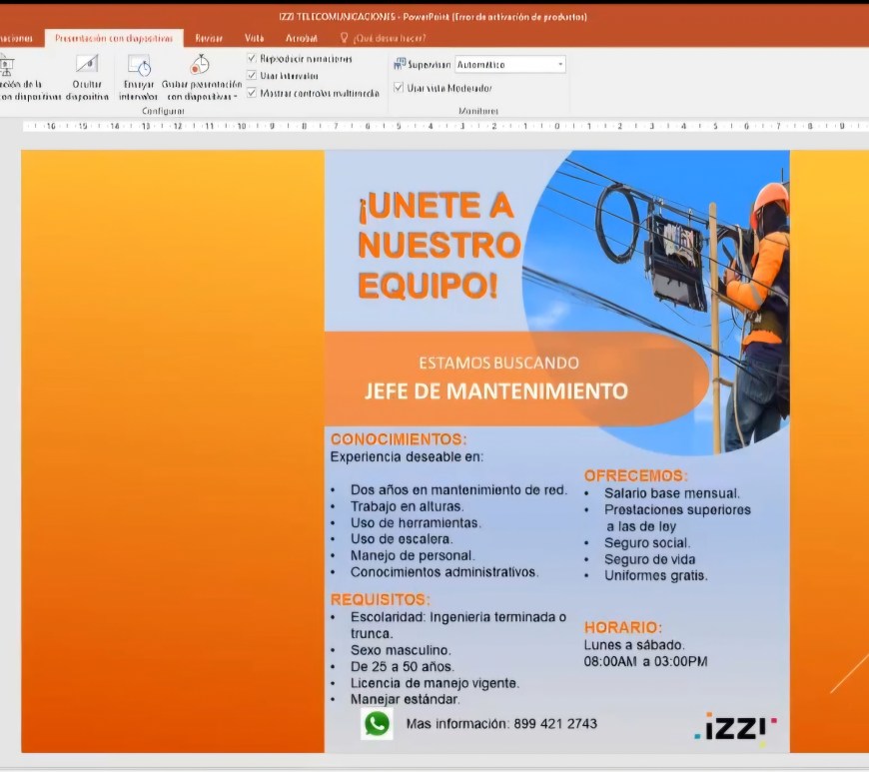Select the ¡UNETE A NUESTRO EQUIPO! heading

[x=437, y=246]
